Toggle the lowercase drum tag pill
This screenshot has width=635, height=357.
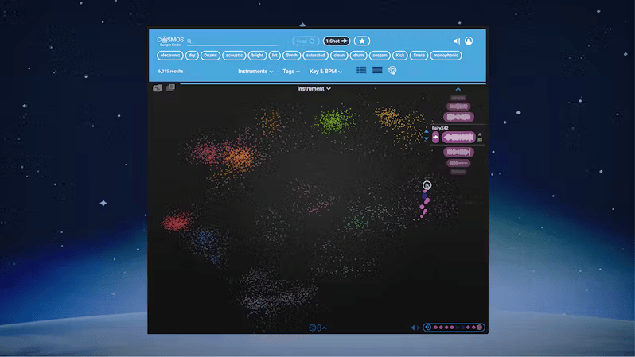pos(358,56)
